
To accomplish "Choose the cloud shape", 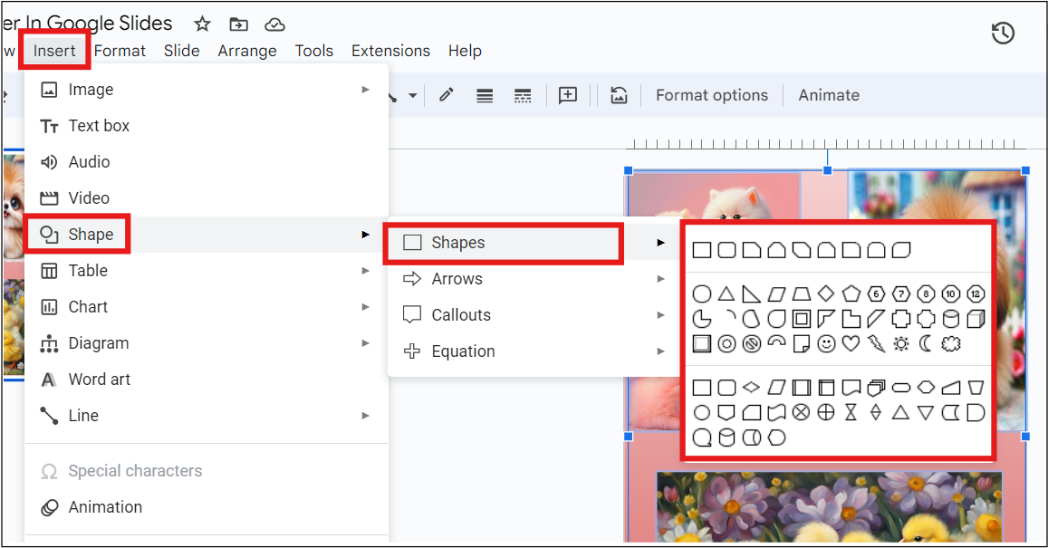I will click(x=951, y=342).
